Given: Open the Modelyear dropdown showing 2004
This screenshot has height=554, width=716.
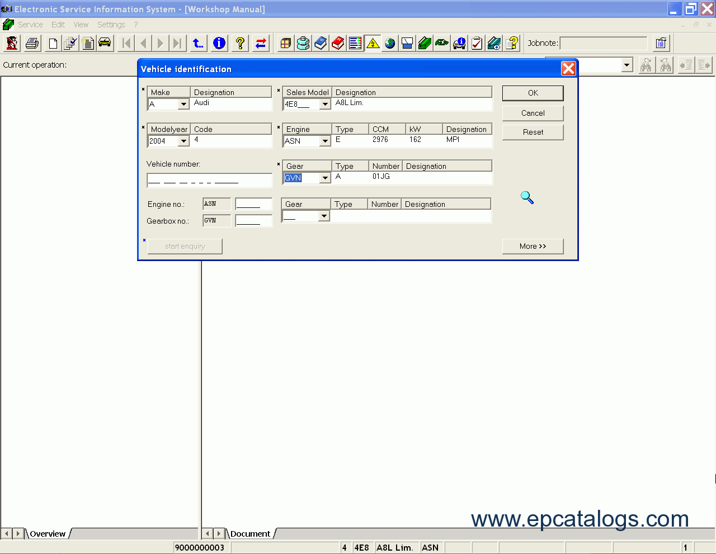Looking at the screenshot, I should 183,141.
